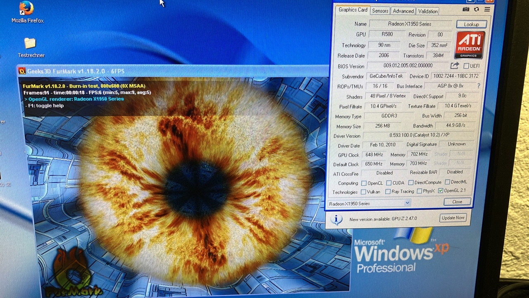Click the Release Date value 2006
The image size is (529, 298).
(384, 55)
